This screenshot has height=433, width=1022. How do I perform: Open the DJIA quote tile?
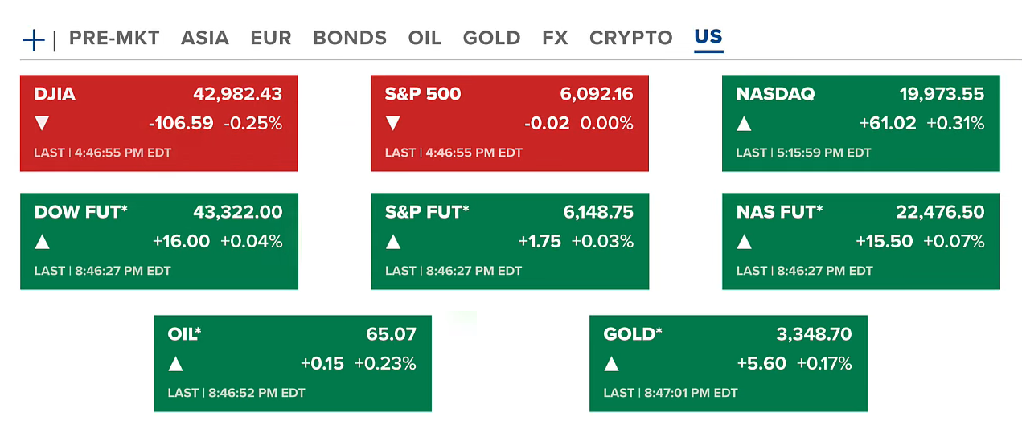pyautogui.click(x=158, y=123)
